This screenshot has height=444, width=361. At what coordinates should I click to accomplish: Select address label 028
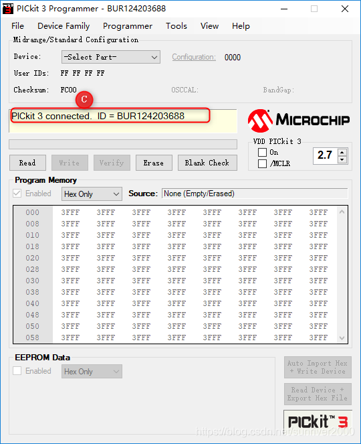(33, 269)
